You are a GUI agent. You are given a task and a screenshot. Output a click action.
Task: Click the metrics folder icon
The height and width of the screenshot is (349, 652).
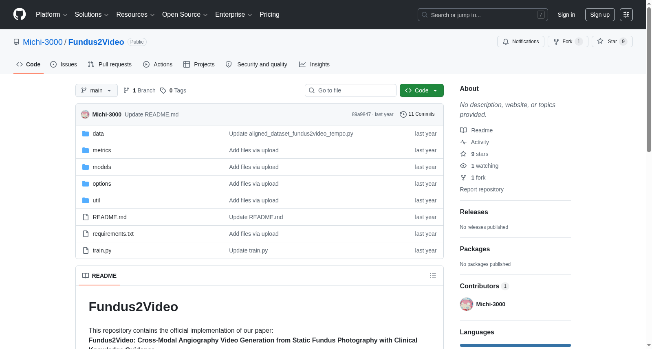[86, 150]
